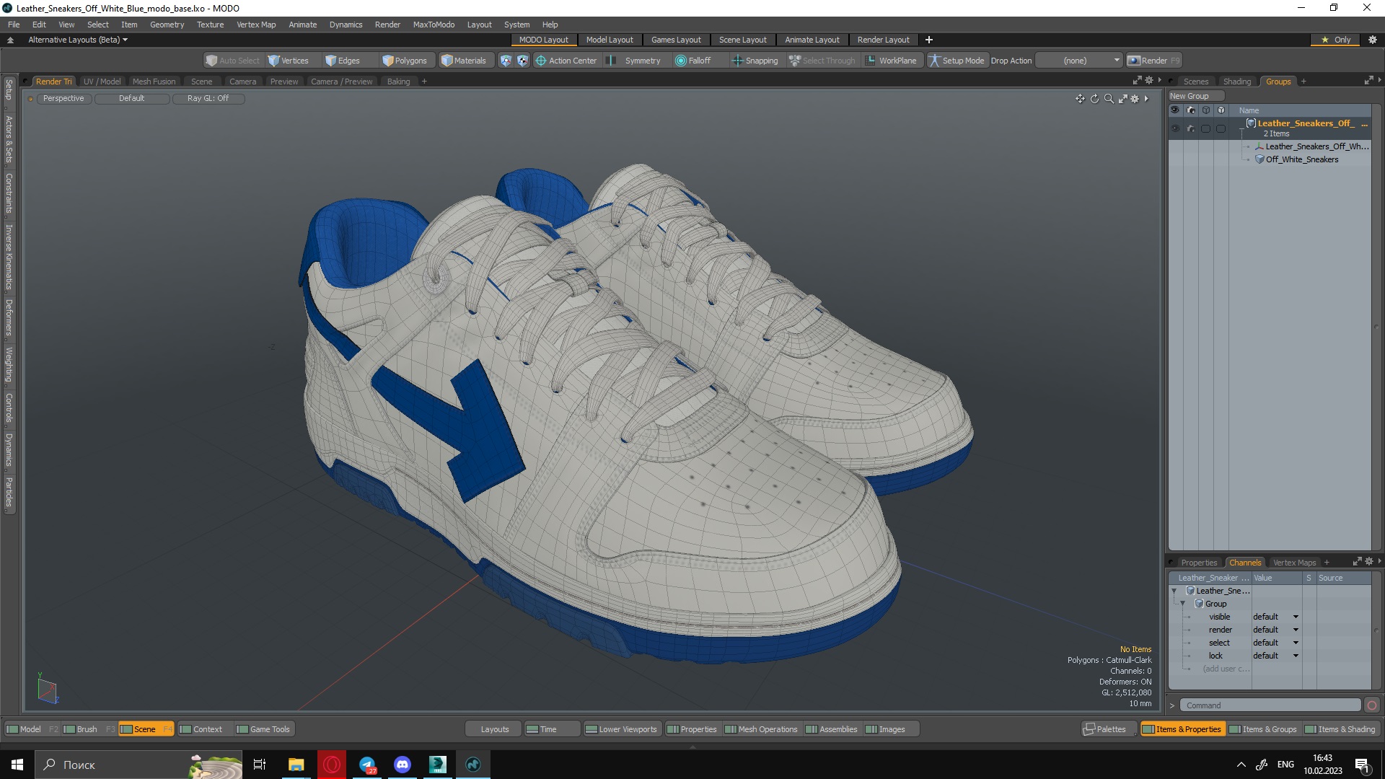Open the lock channel default dropdown

1275,656
